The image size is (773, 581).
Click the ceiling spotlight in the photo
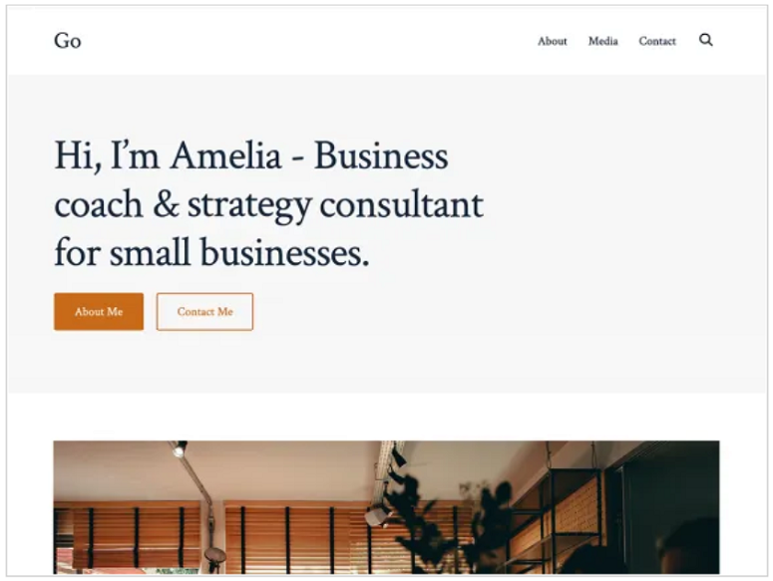click(180, 448)
